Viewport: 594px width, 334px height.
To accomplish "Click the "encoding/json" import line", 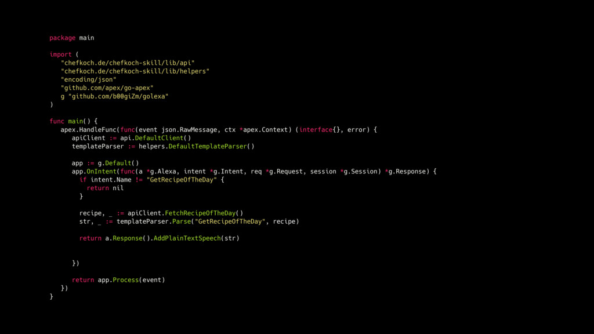I will click(x=88, y=79).
